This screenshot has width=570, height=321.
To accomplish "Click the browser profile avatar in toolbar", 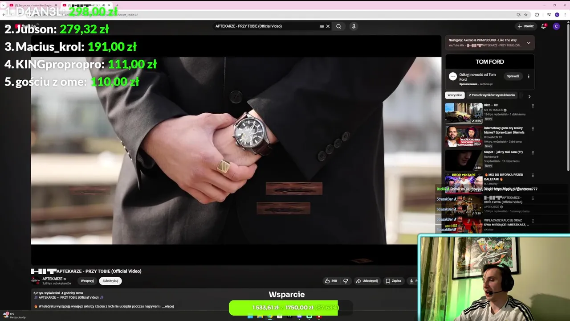I will click(x=557, y=15).
